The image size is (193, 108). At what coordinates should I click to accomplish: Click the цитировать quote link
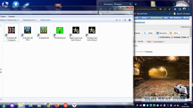(158, 41)
